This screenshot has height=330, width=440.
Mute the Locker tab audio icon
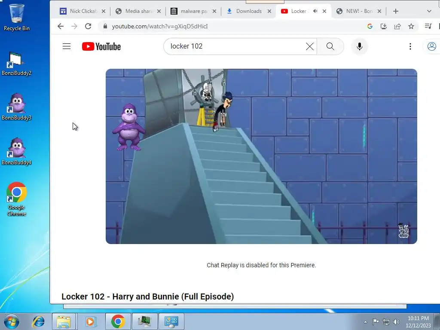315,11
